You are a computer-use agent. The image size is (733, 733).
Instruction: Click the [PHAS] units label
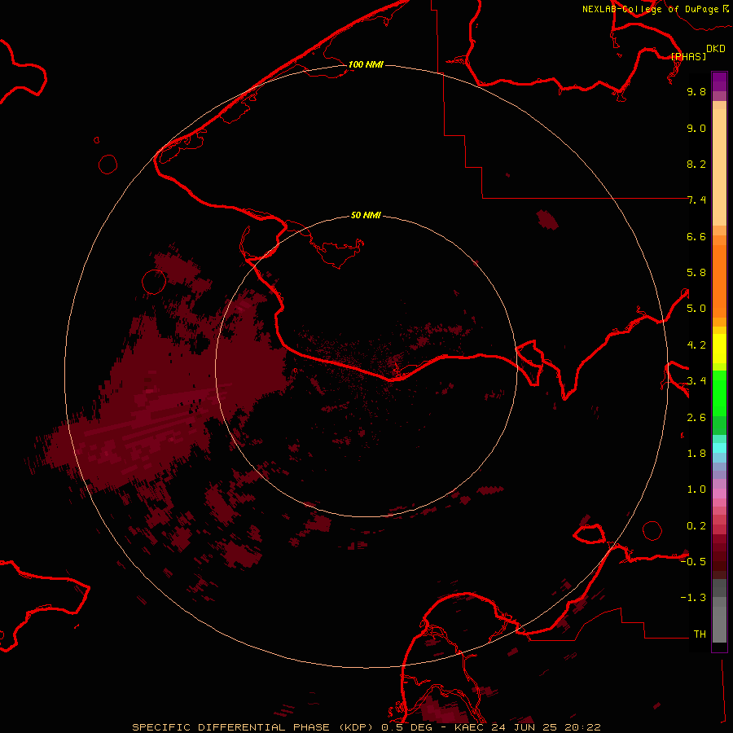(x=688, y=56)
